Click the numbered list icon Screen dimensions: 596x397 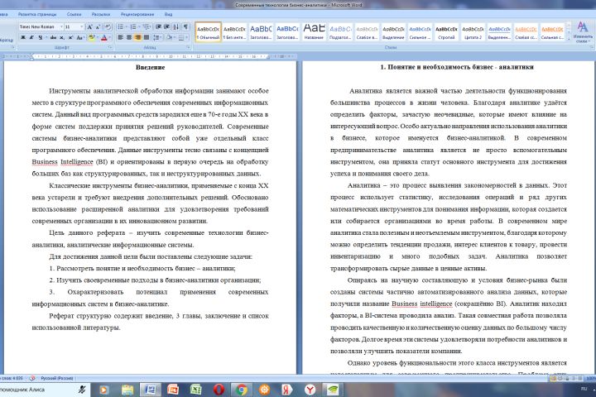point(133,27)
